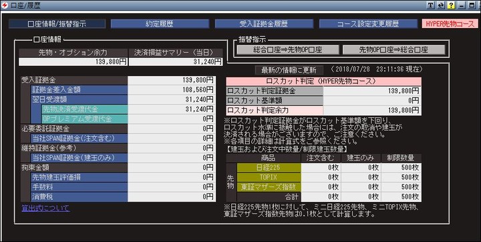Image resolution: width=481 pixels, height=242 pixels.
Task: Select the 翌日受渡額 label
Action: pyautogui.click(x=79, y=99)
